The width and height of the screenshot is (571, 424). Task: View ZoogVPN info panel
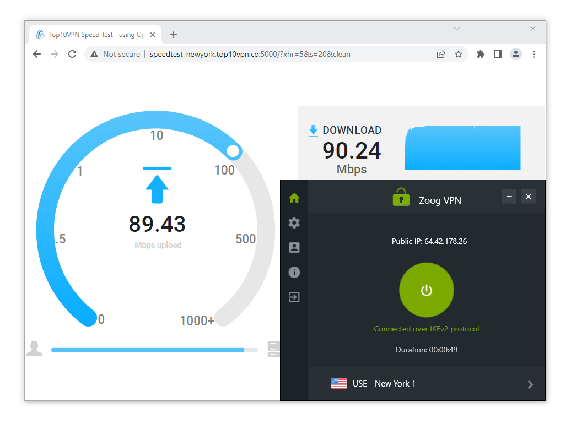click(x=294, y=272)
